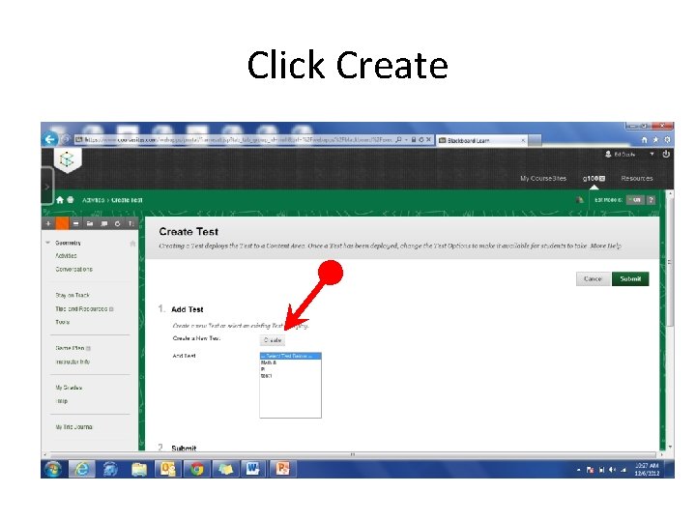Click the user avatar icon

click(x=608, y=154)
